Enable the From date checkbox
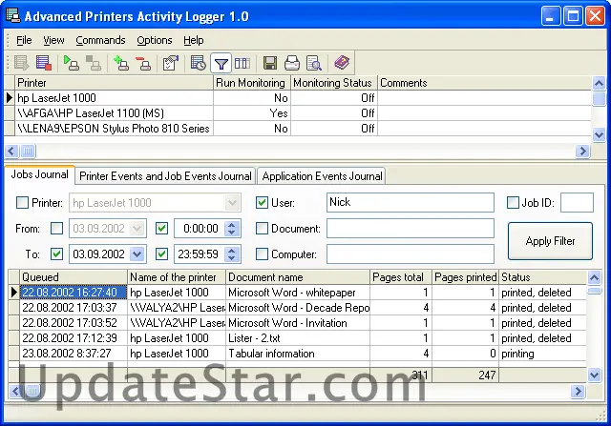 tap(57, 229)
